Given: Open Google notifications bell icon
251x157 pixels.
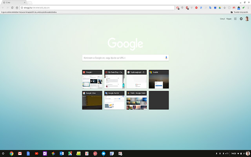Looking at the screenshot, I should click(241, 19).
